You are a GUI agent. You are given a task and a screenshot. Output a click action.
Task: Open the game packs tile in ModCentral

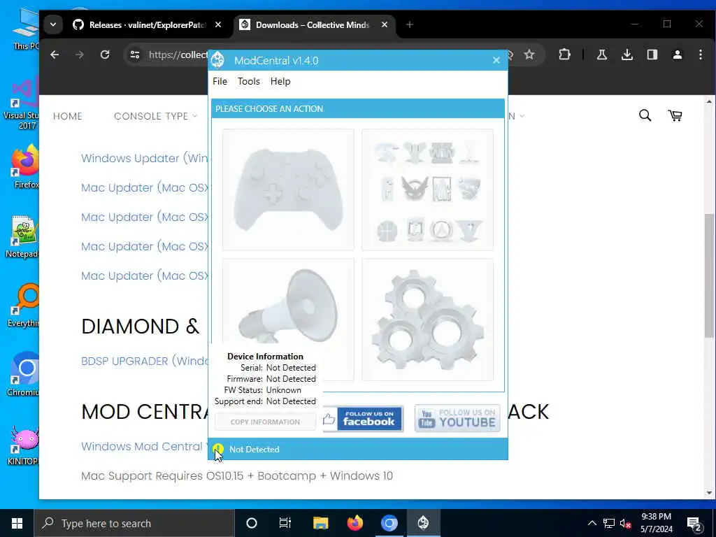[427, 189]
